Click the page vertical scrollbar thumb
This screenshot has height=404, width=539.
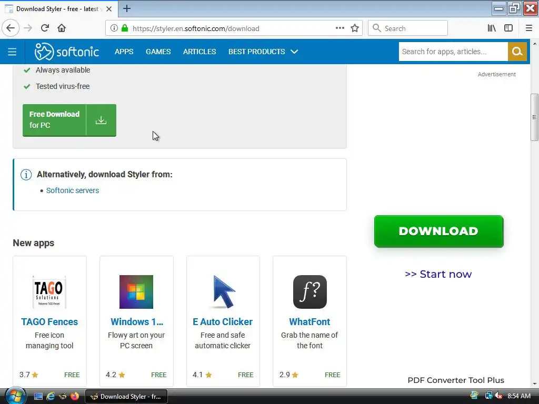click(x=534, y=117)
